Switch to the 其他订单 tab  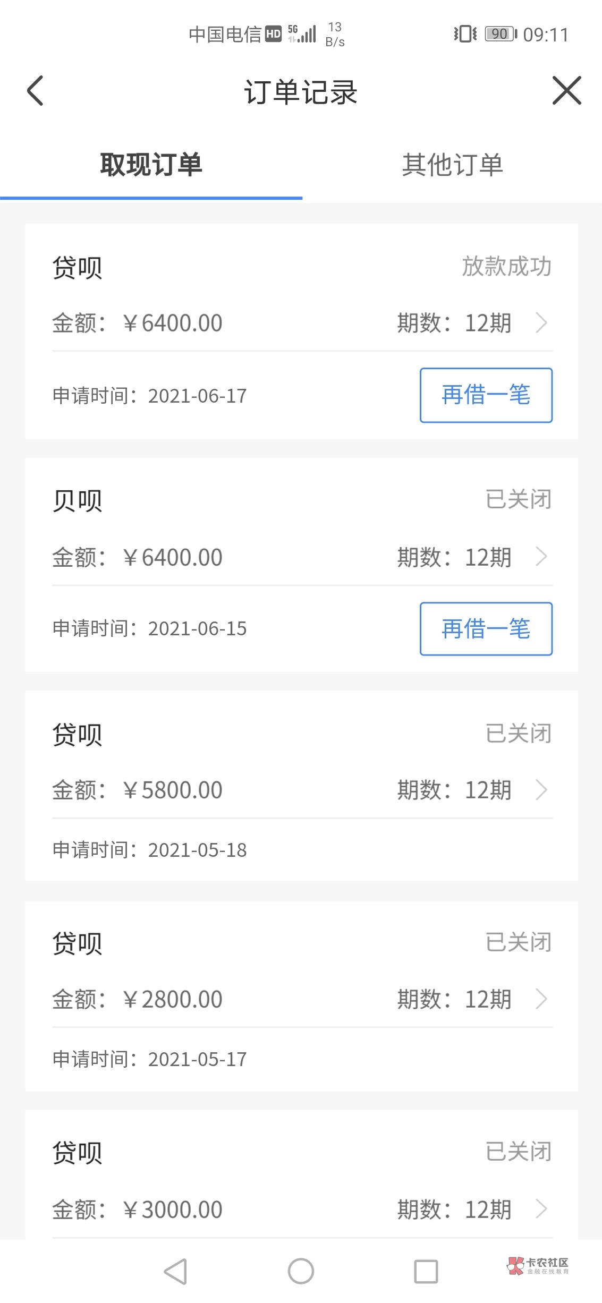452,165
